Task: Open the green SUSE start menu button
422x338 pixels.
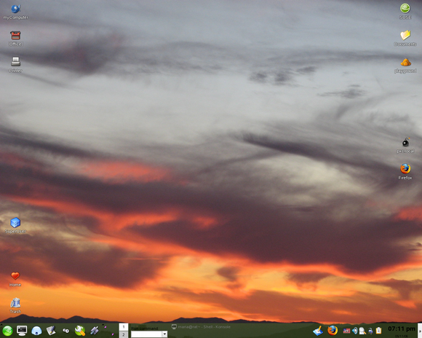Action: pyautogui.click(x=7, y=331)
